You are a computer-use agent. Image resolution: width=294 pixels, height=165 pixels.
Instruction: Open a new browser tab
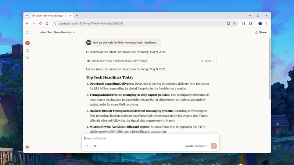coord(77,16)
